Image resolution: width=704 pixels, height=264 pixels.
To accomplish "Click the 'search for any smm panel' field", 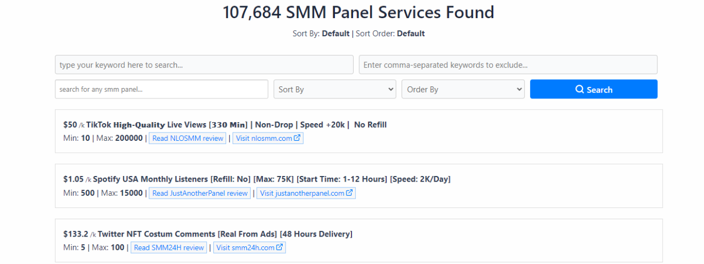I will (162, 89).
